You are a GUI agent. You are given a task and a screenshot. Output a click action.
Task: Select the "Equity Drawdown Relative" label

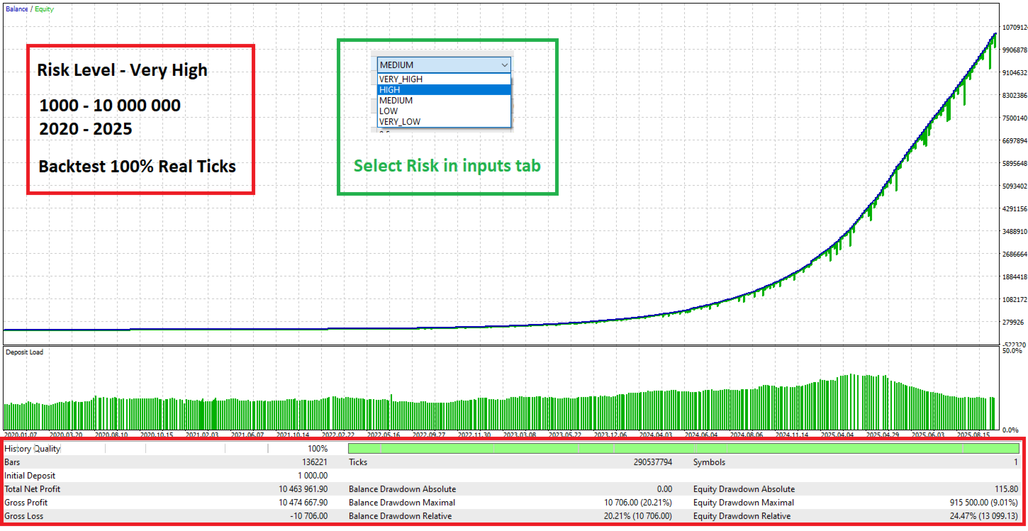pyautogui.click(x=742, y=516)
